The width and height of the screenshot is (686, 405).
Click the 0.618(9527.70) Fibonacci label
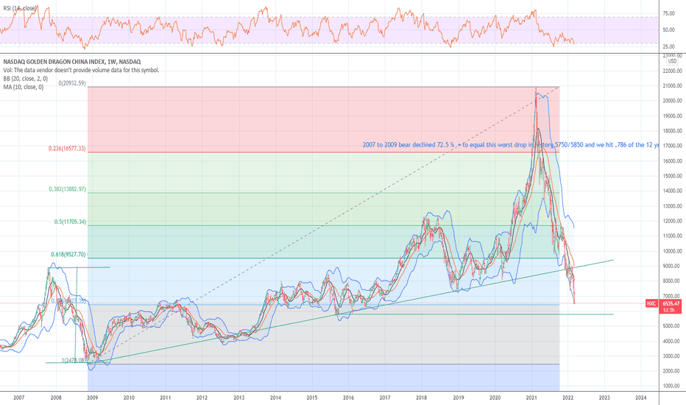coord(68,254)
